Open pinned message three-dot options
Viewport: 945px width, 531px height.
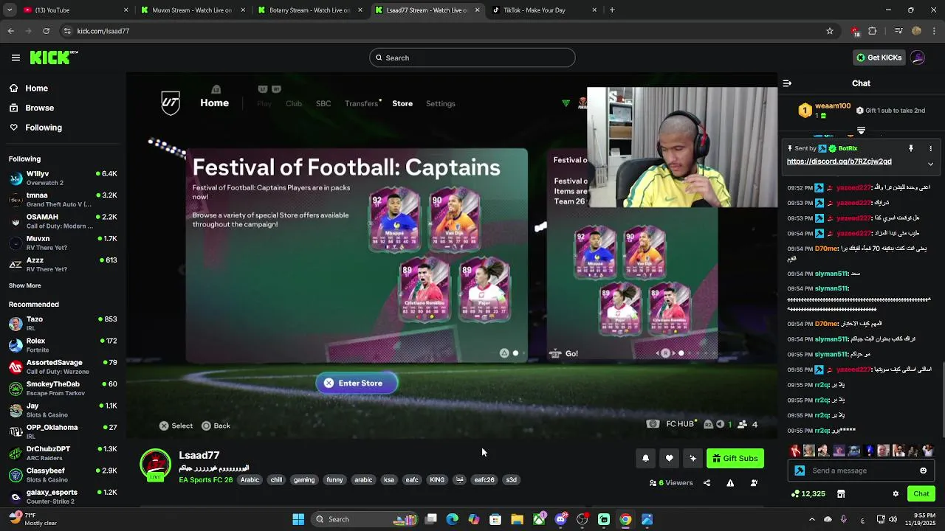pos(930,148)
